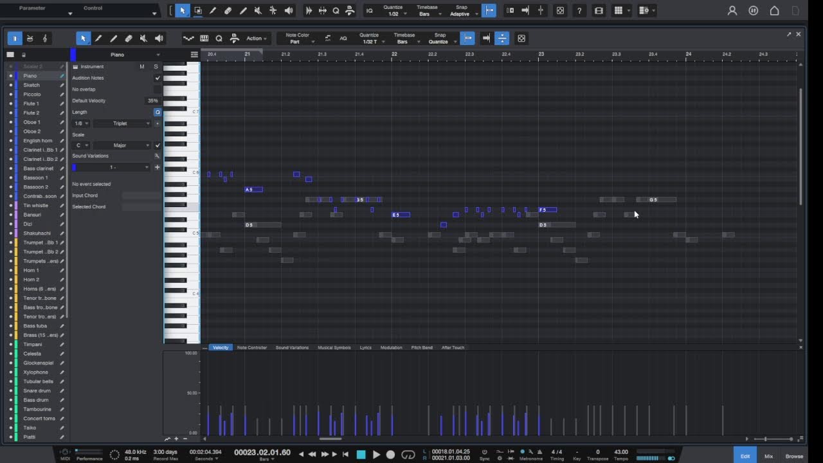Screen dimensions: 823x463
Task: Select the Mute tool in the main toolbar
Action: coord(258,10)
